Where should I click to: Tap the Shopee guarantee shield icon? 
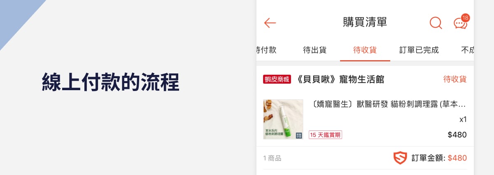click(400, 158)
